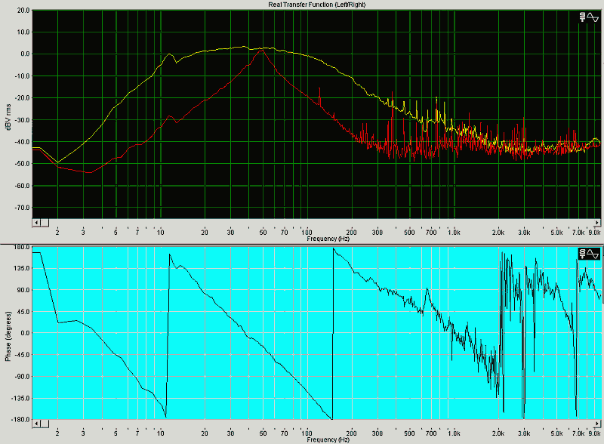604x444 pixels.
Task: Click 'Frequency (Hz)' label under the phase plot
Action: click(328, 439)
